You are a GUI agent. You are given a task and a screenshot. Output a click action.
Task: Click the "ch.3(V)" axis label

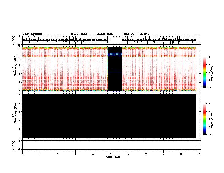click(14, 145)
